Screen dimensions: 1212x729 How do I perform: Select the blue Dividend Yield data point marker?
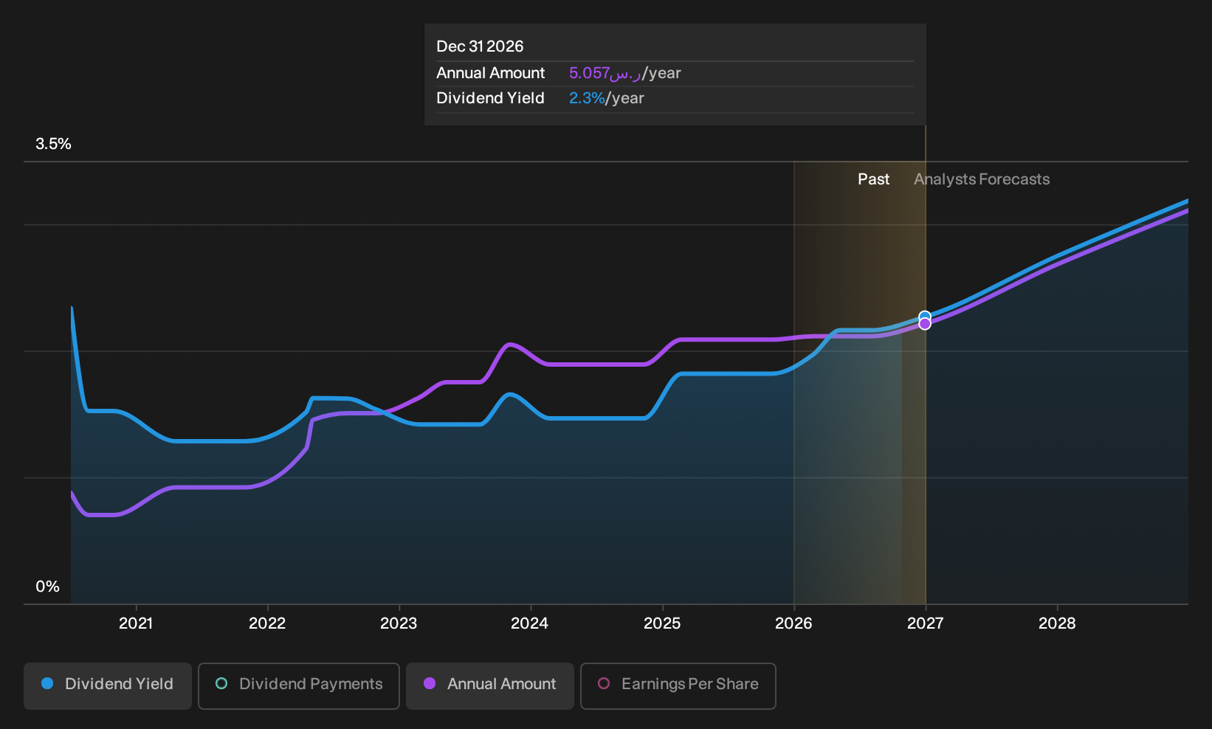tap(925, 317)
